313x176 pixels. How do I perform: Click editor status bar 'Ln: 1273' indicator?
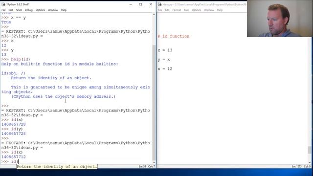click(297, 166)
